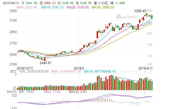The image size is (170, 109).
Task: Move the MACD panel down with its arrow
Action: click(151, 92)
